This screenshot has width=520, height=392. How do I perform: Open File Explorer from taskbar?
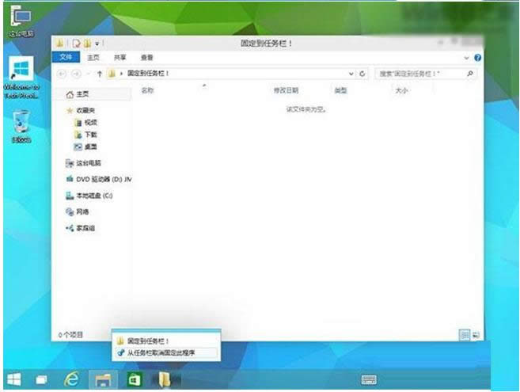pos(103,379)
